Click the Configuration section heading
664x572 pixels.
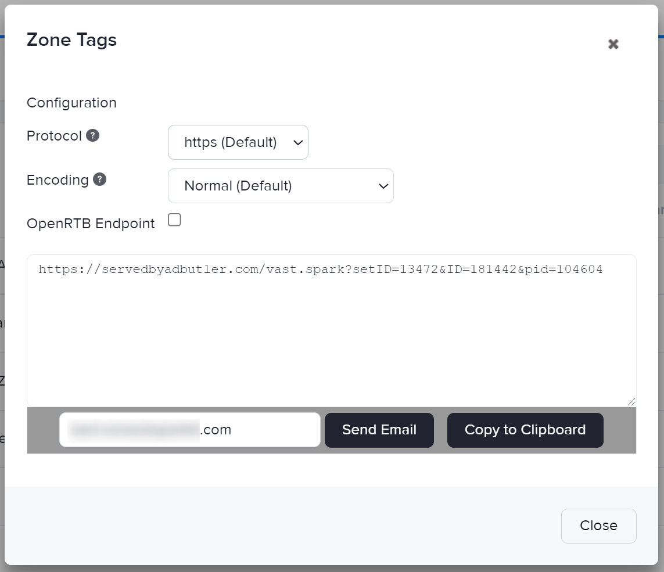coord(71,102)
